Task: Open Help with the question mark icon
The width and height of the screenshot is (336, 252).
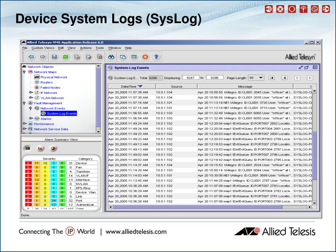Action: click(157, 57)
